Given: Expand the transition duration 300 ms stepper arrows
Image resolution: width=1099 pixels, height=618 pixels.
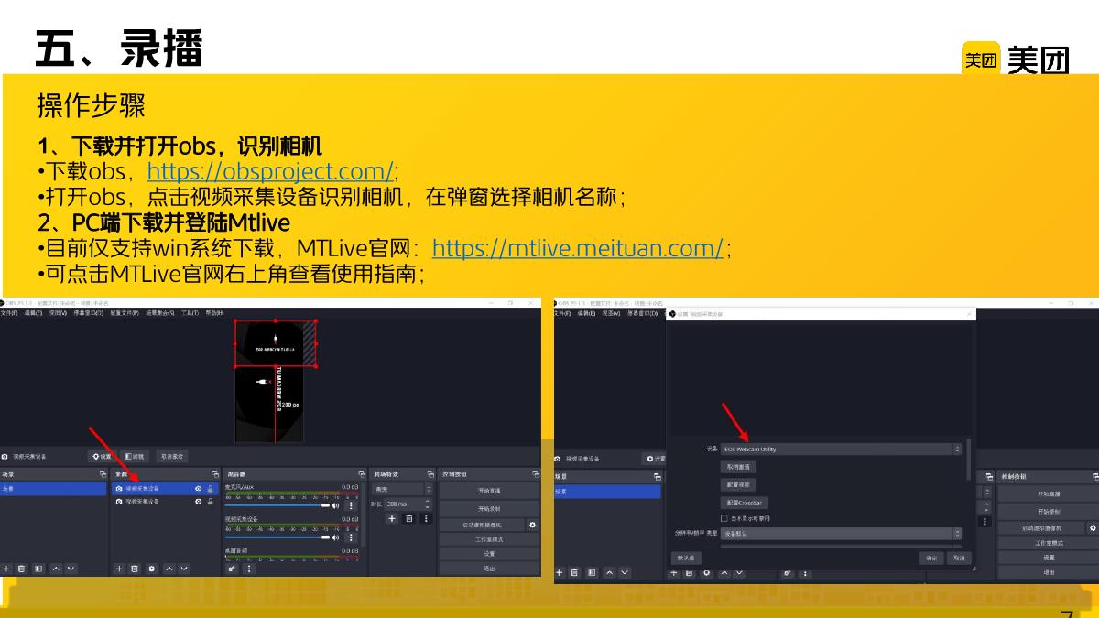Looking at the screenshot, I should [425, 502].
